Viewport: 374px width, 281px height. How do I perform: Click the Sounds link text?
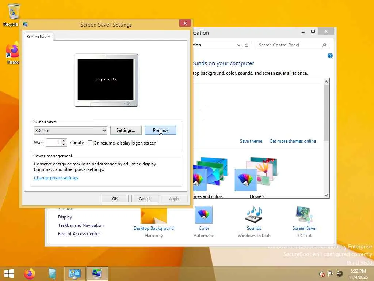tap(254, 228)
